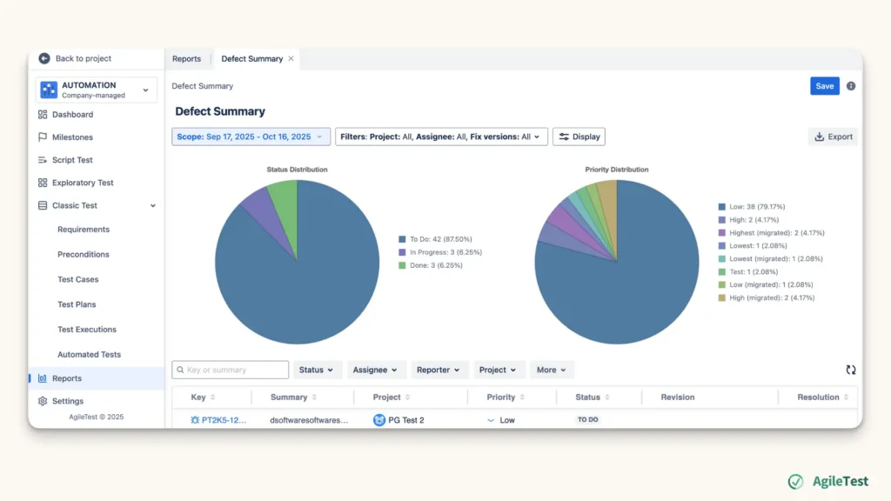Click the Back to project arrow icon
This screenshot has height=501, width=891.
click(x=44, y=58)
